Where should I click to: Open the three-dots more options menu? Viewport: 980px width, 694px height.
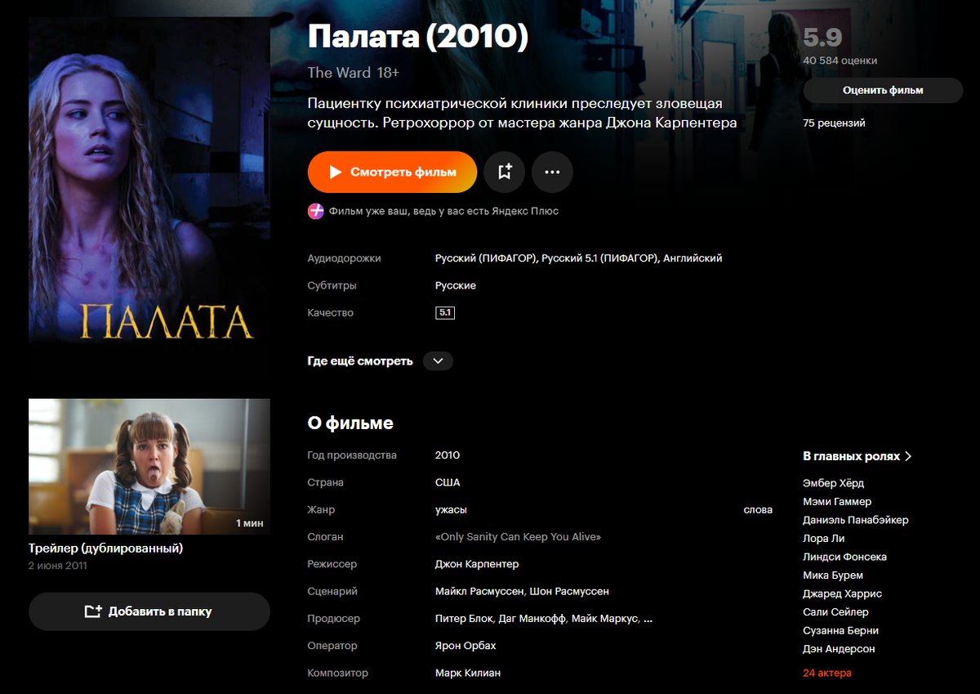coord(552,172)
